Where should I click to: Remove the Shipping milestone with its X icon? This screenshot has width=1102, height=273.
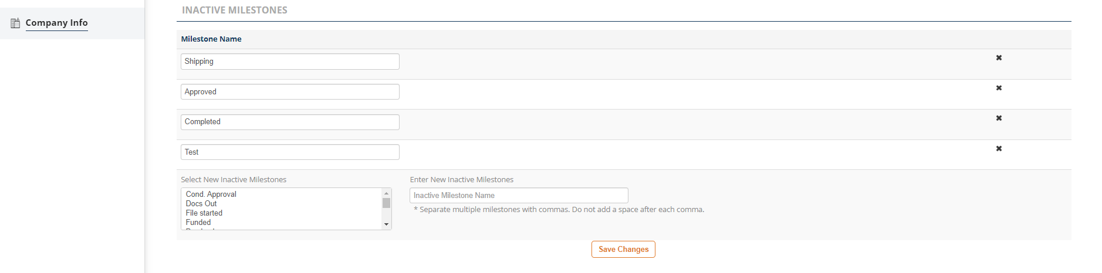point(999,58)
